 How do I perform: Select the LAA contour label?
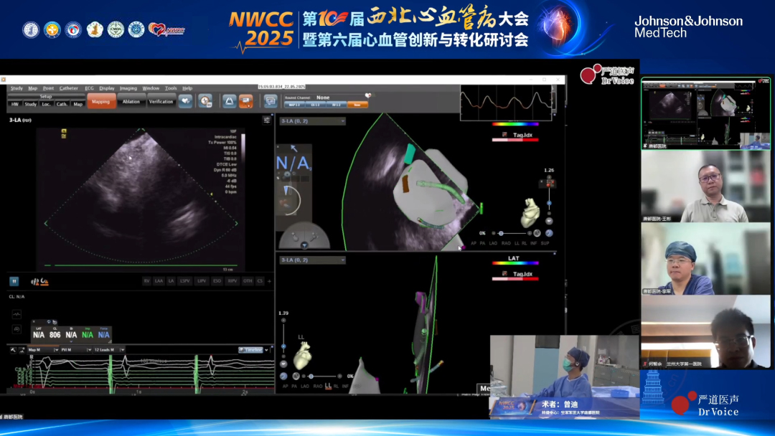pos(159,281)
